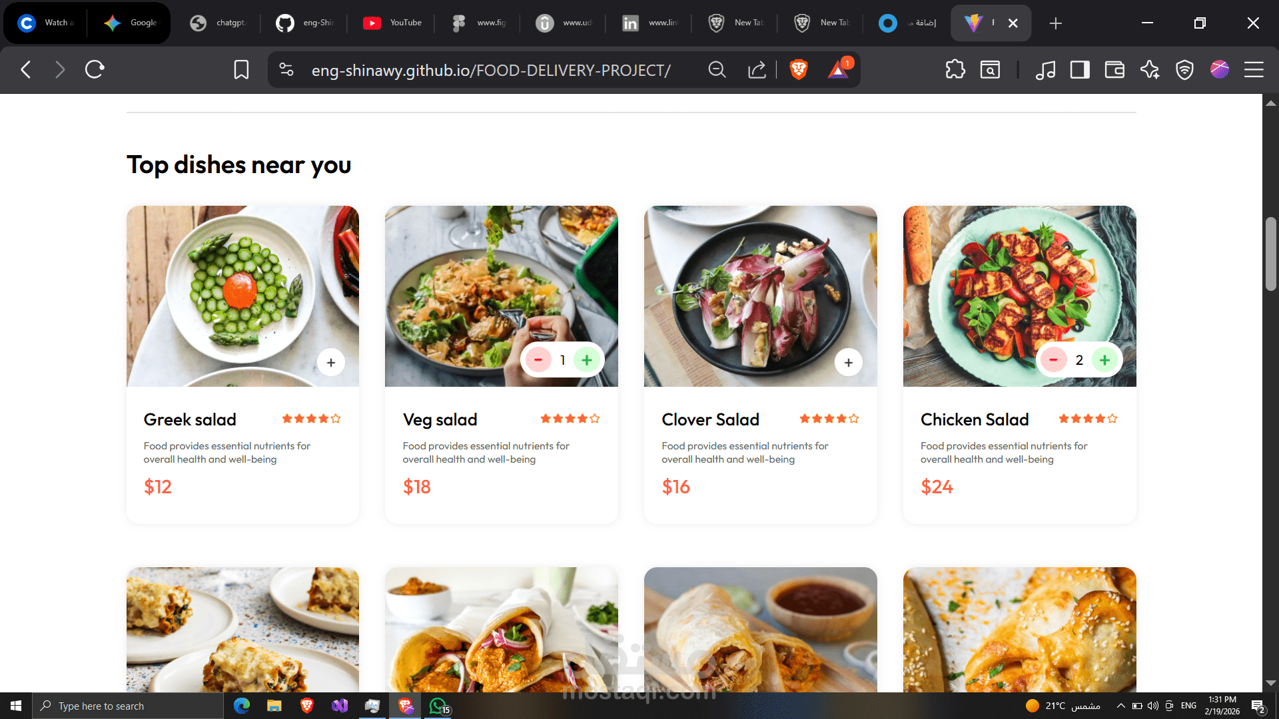Decrease Veg salad quantity with red minus

538,360
